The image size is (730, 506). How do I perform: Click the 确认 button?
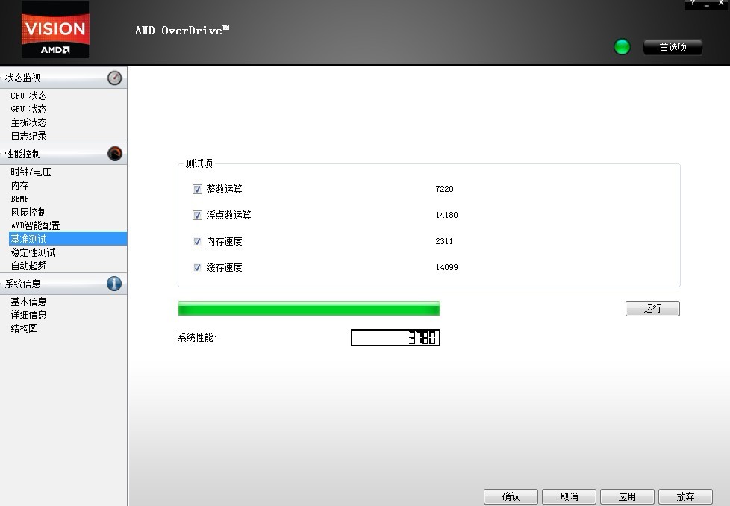(511, 496)
